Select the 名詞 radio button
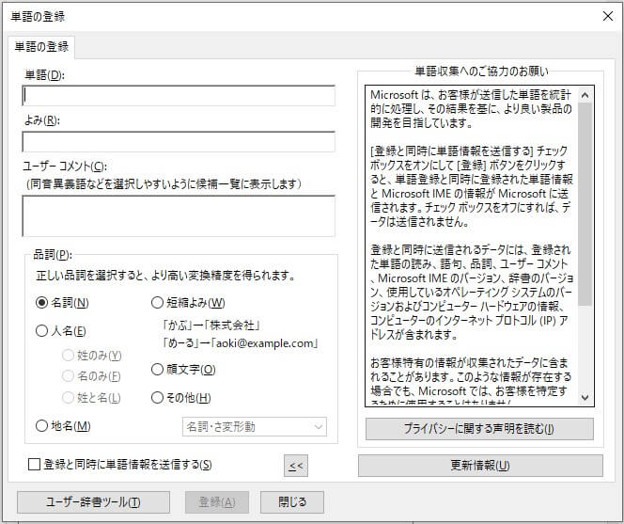 pyautogui.click(x=41, y=303)
